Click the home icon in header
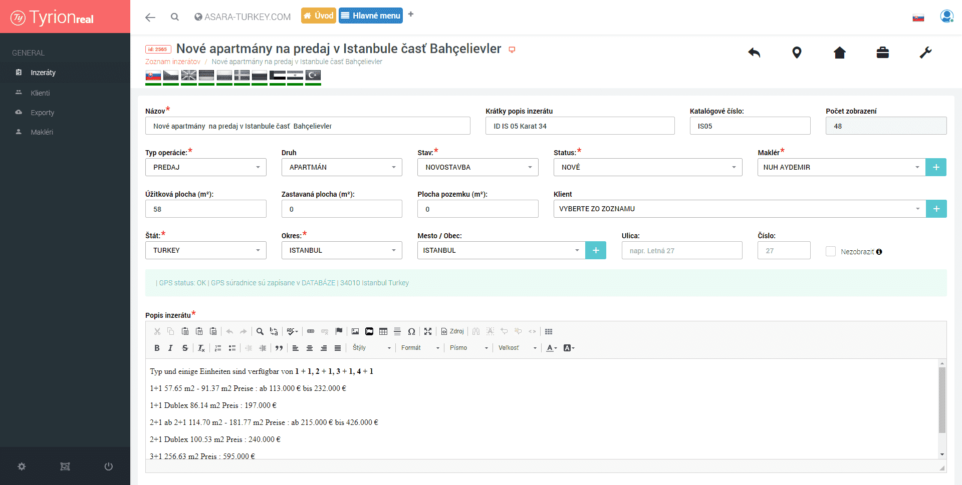962x485 pixels. pyautogui.click(x=840, y=53)
